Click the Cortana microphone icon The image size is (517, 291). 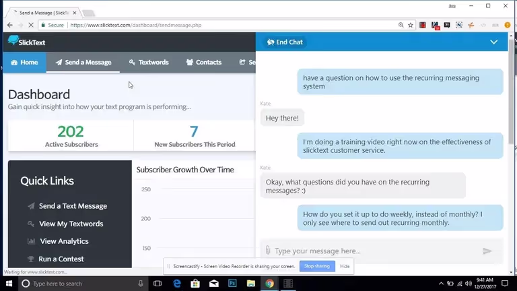[141, 284]
